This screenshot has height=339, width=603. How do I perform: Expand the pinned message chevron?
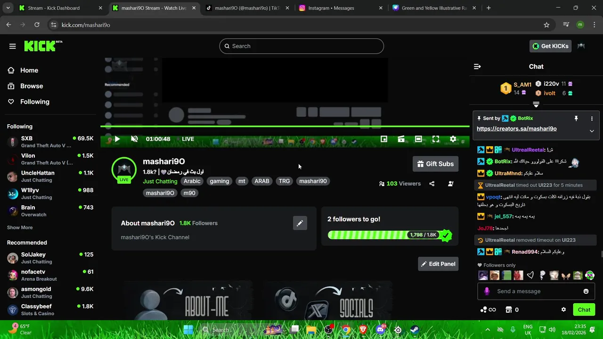(592, 131)
